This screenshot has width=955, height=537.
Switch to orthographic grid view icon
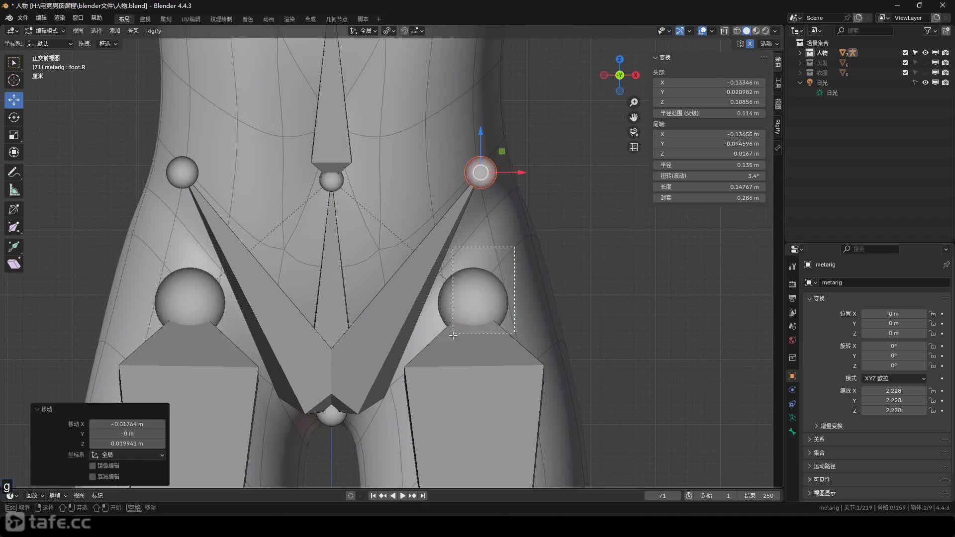634,147
